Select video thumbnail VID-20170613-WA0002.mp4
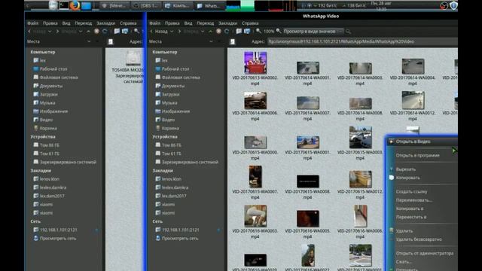Screen dimensions: 482x271 [255, 62]
